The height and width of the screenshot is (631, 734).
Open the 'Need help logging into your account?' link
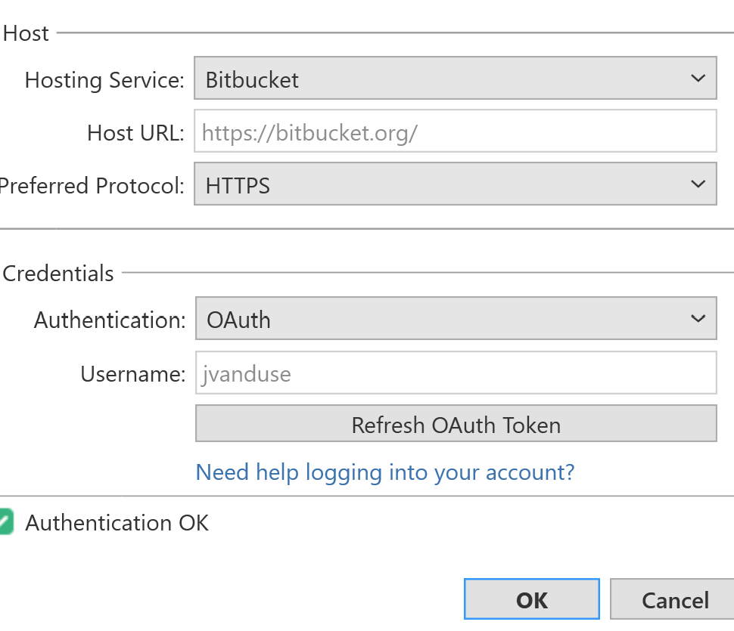click(385, 472)
